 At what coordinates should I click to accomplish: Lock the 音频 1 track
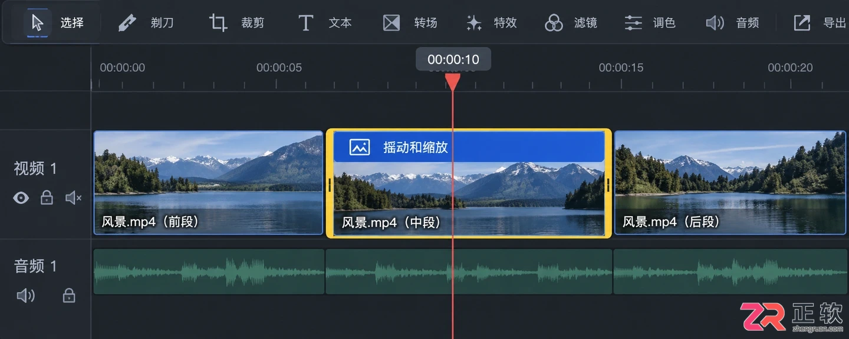click(69, 295)
